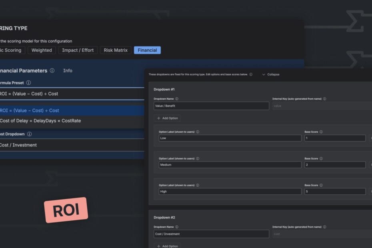Click info icon next to Dropdown Name in Dropdown #1
Image resolution: width=372 pixels, height=248 pixels.
point(177,99)
